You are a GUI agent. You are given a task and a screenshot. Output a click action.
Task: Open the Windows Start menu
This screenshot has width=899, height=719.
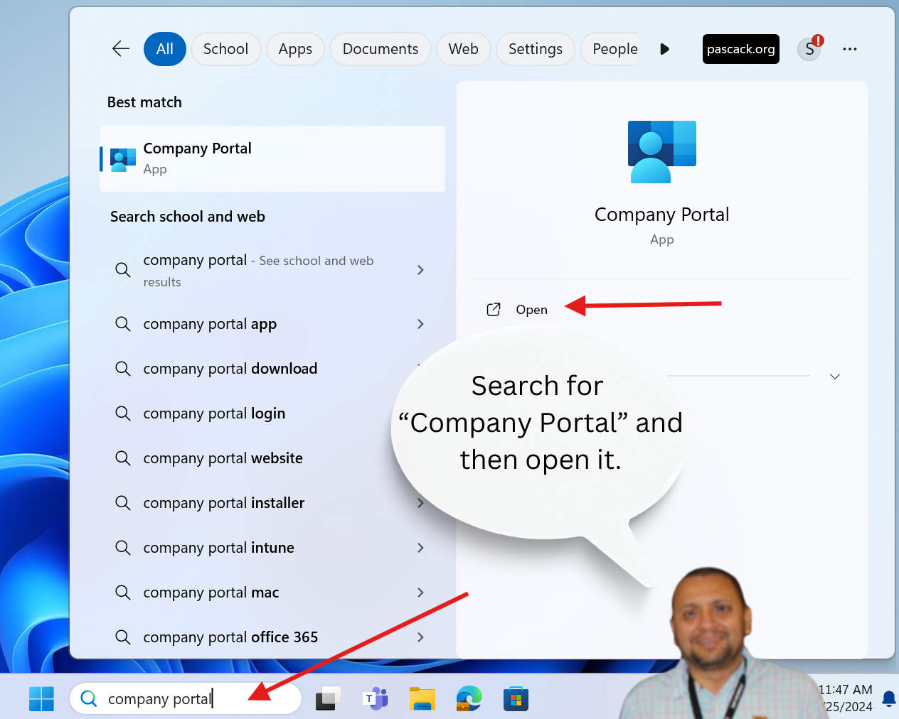(x=41, y=698)
